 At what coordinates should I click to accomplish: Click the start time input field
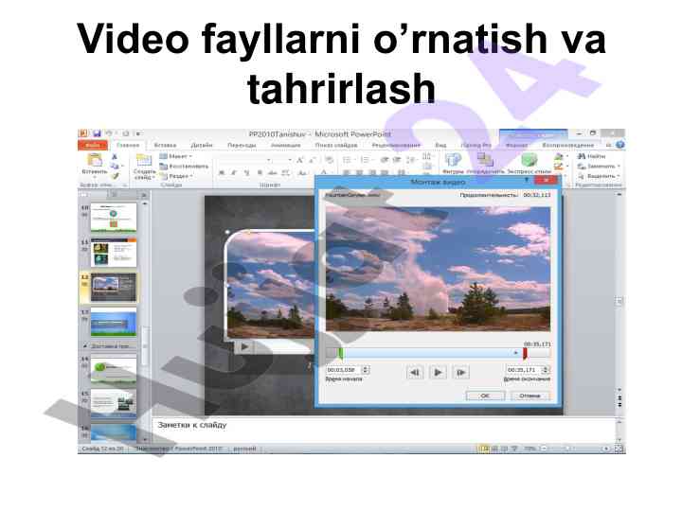coord(341,370)
